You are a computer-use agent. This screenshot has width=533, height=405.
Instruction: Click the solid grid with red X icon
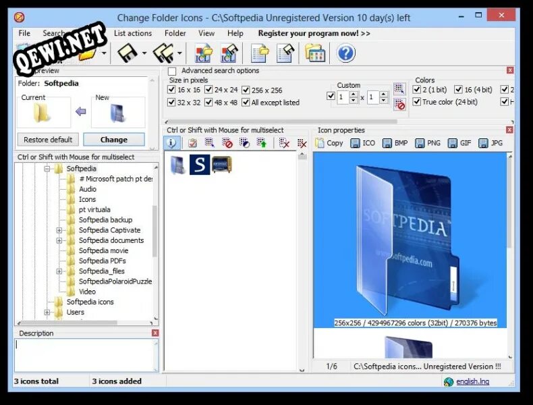click(x=302, y=143)
